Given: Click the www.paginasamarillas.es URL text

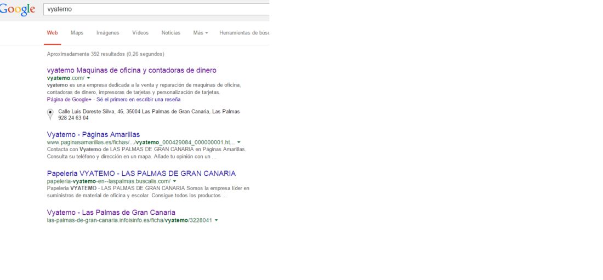Looking at the screenshot, I should coord(141,142).
